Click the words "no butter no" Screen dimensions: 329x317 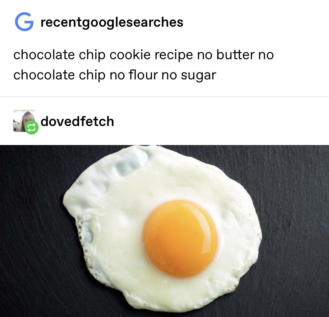235,55
